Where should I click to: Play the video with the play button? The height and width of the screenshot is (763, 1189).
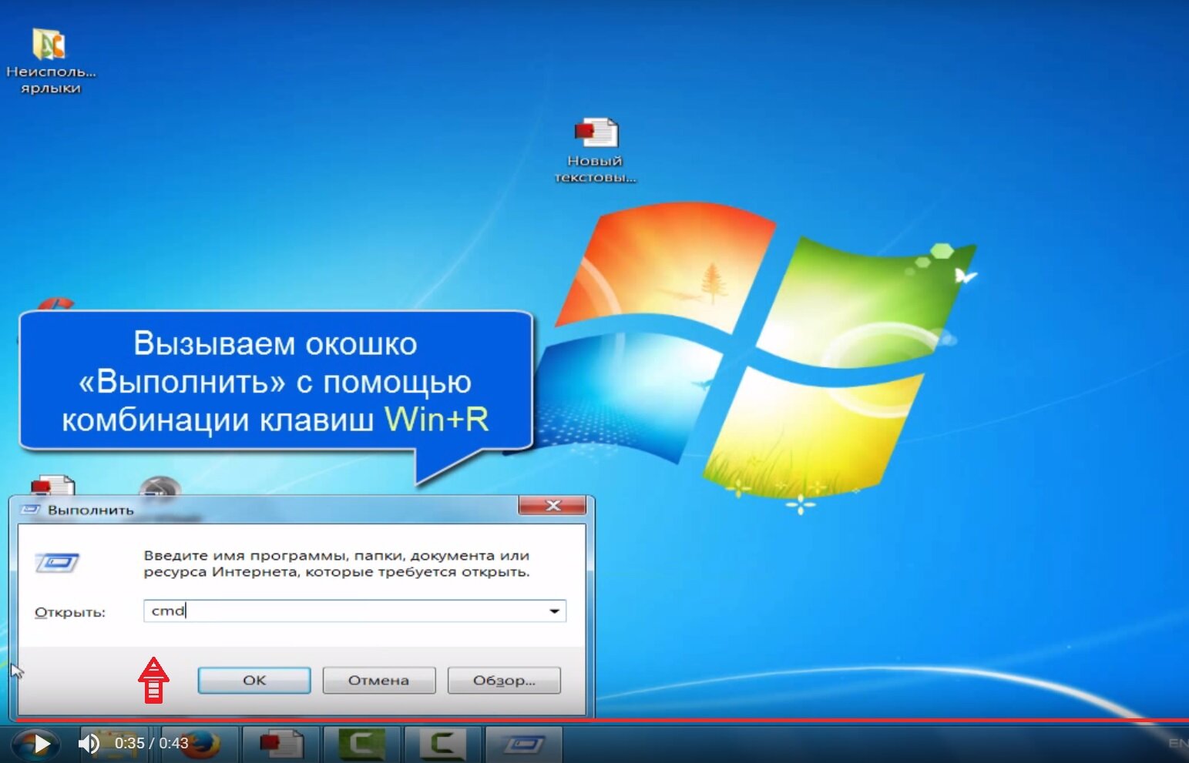[x=41, y=744]
